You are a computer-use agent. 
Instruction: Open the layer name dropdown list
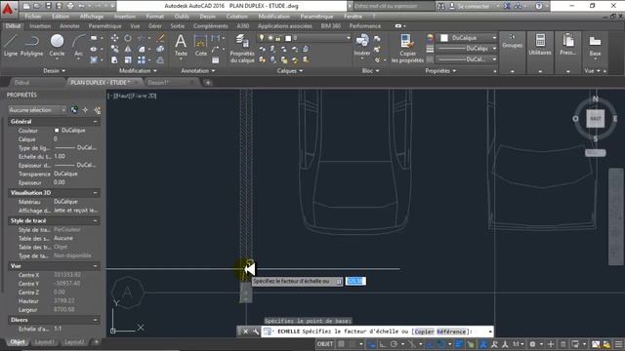pyautogui.click(x=348, y=38)
